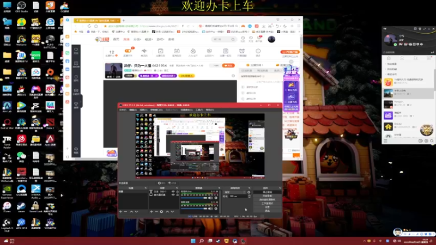Open the OBS 文件 menu

[123, 110]
